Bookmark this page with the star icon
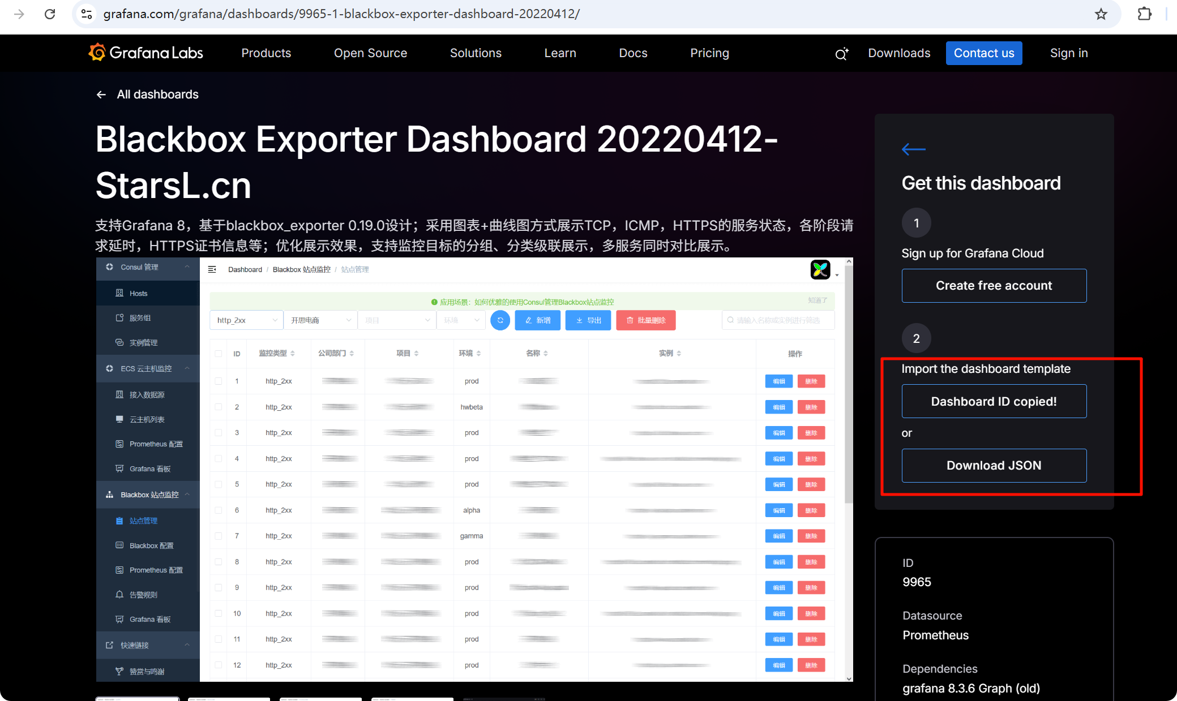 click(1101, 14)
